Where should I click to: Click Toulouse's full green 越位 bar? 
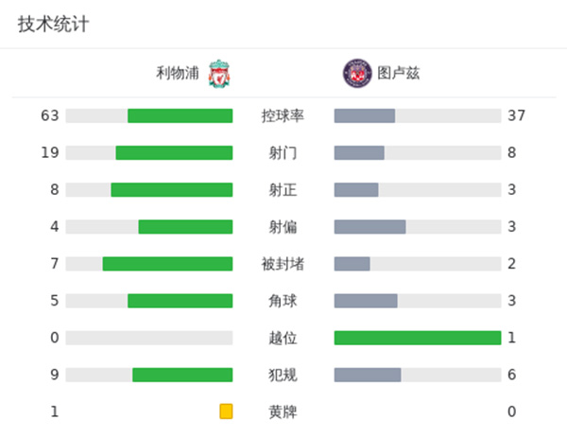tap(417, 338)
